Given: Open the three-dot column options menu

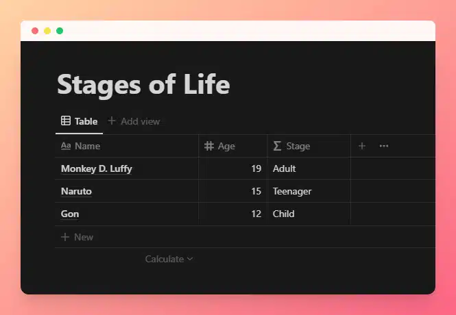Looking at the screenshot, I should click(383, 146).
